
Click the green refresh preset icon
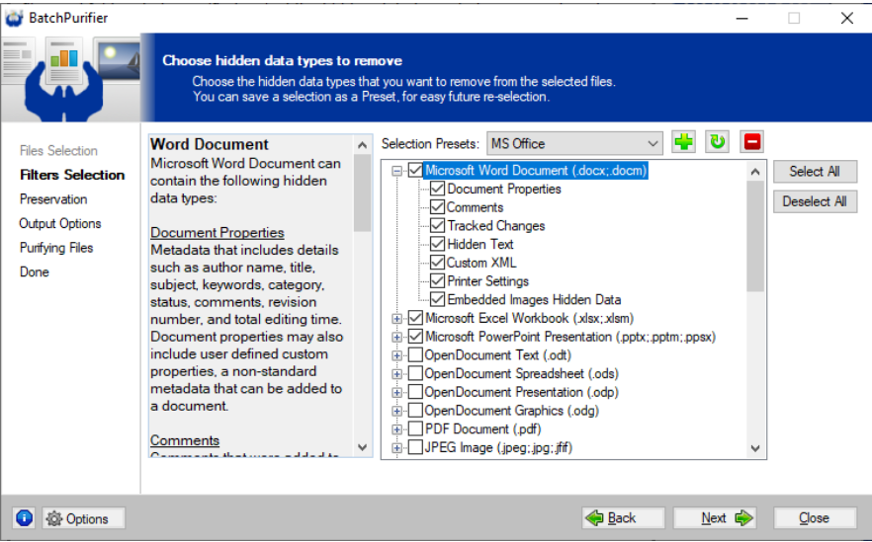(717, 142)
